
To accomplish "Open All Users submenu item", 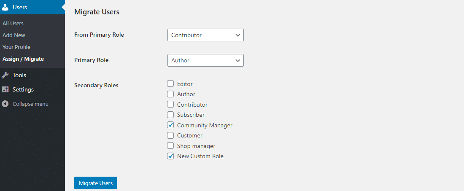I will coord(13,23).
